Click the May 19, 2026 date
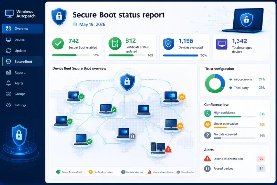The width and height of the screenshot is (277, 185). 92,24
